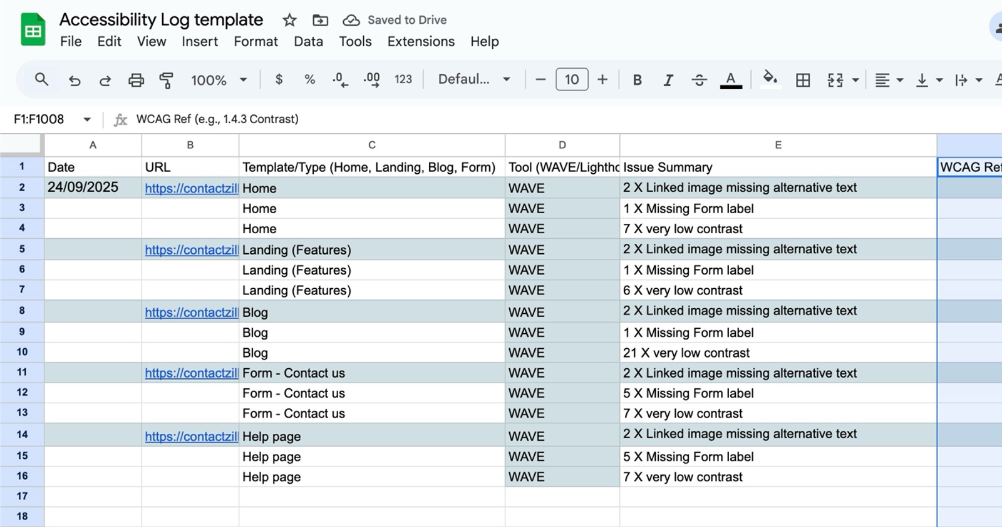1002x527 pixels.
Task: Format as currency with dollar icon
Action: tap(279, 79)
